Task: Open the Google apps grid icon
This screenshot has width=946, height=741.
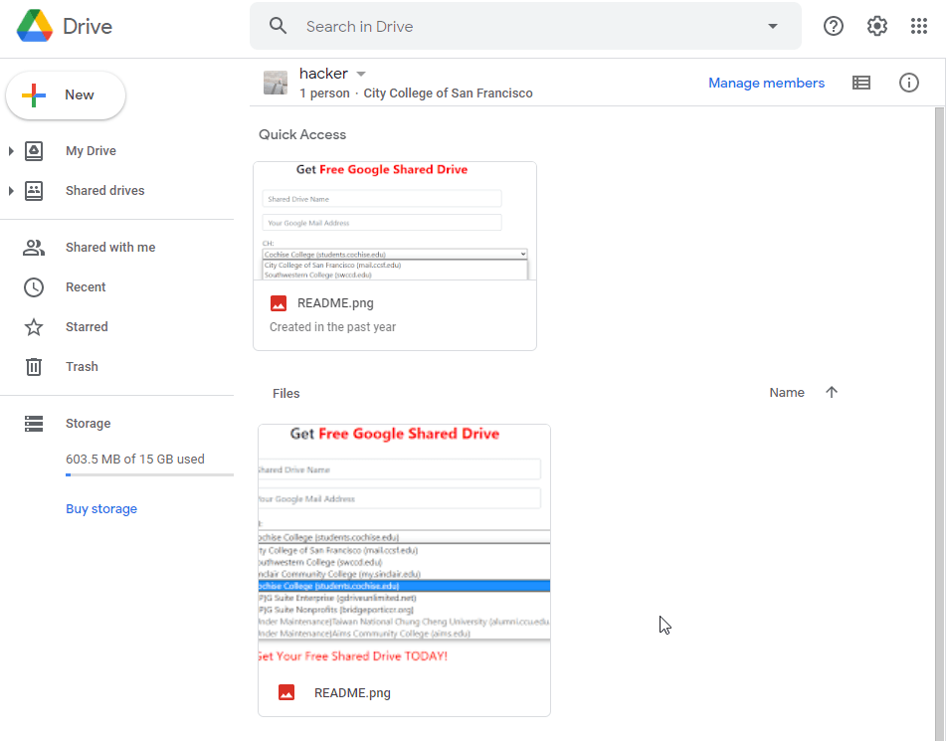Action: (919, 26)
